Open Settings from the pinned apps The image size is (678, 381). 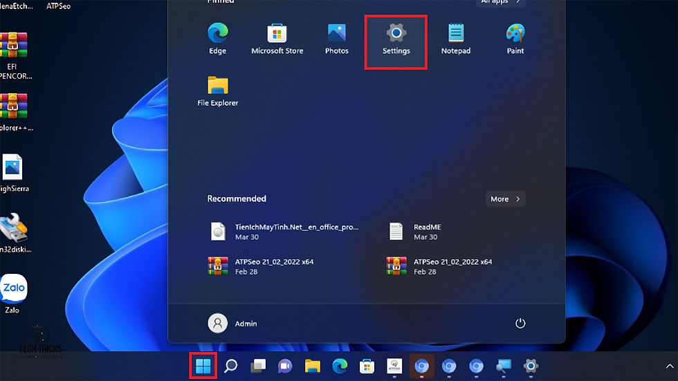396,39
